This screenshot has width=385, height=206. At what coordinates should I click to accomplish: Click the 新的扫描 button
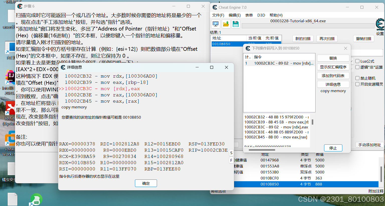[x=303, y=39]
